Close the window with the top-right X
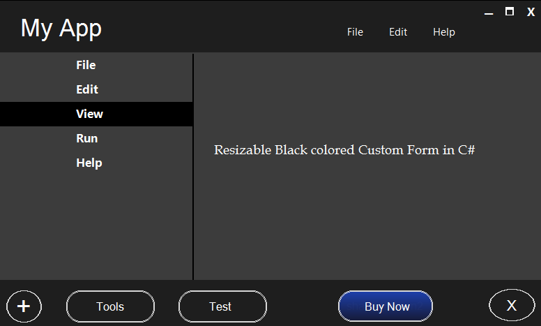Image resolution: width=541 pixels, height=326 pixels. tap(531, 12)
